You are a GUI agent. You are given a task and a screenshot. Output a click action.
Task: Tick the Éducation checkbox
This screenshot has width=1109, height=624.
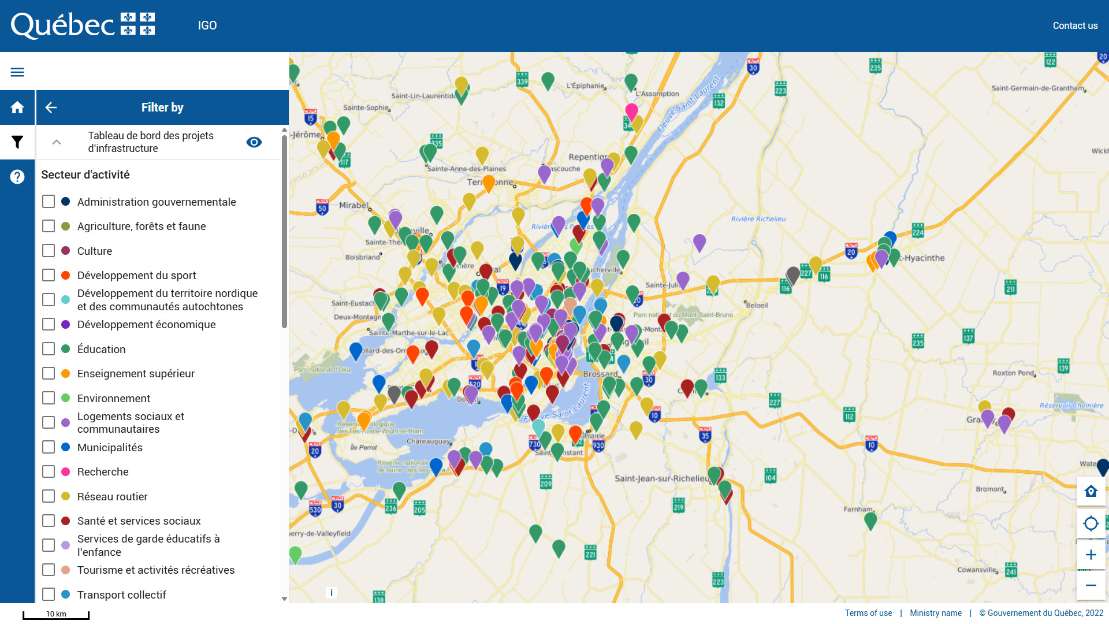point(49,349)
